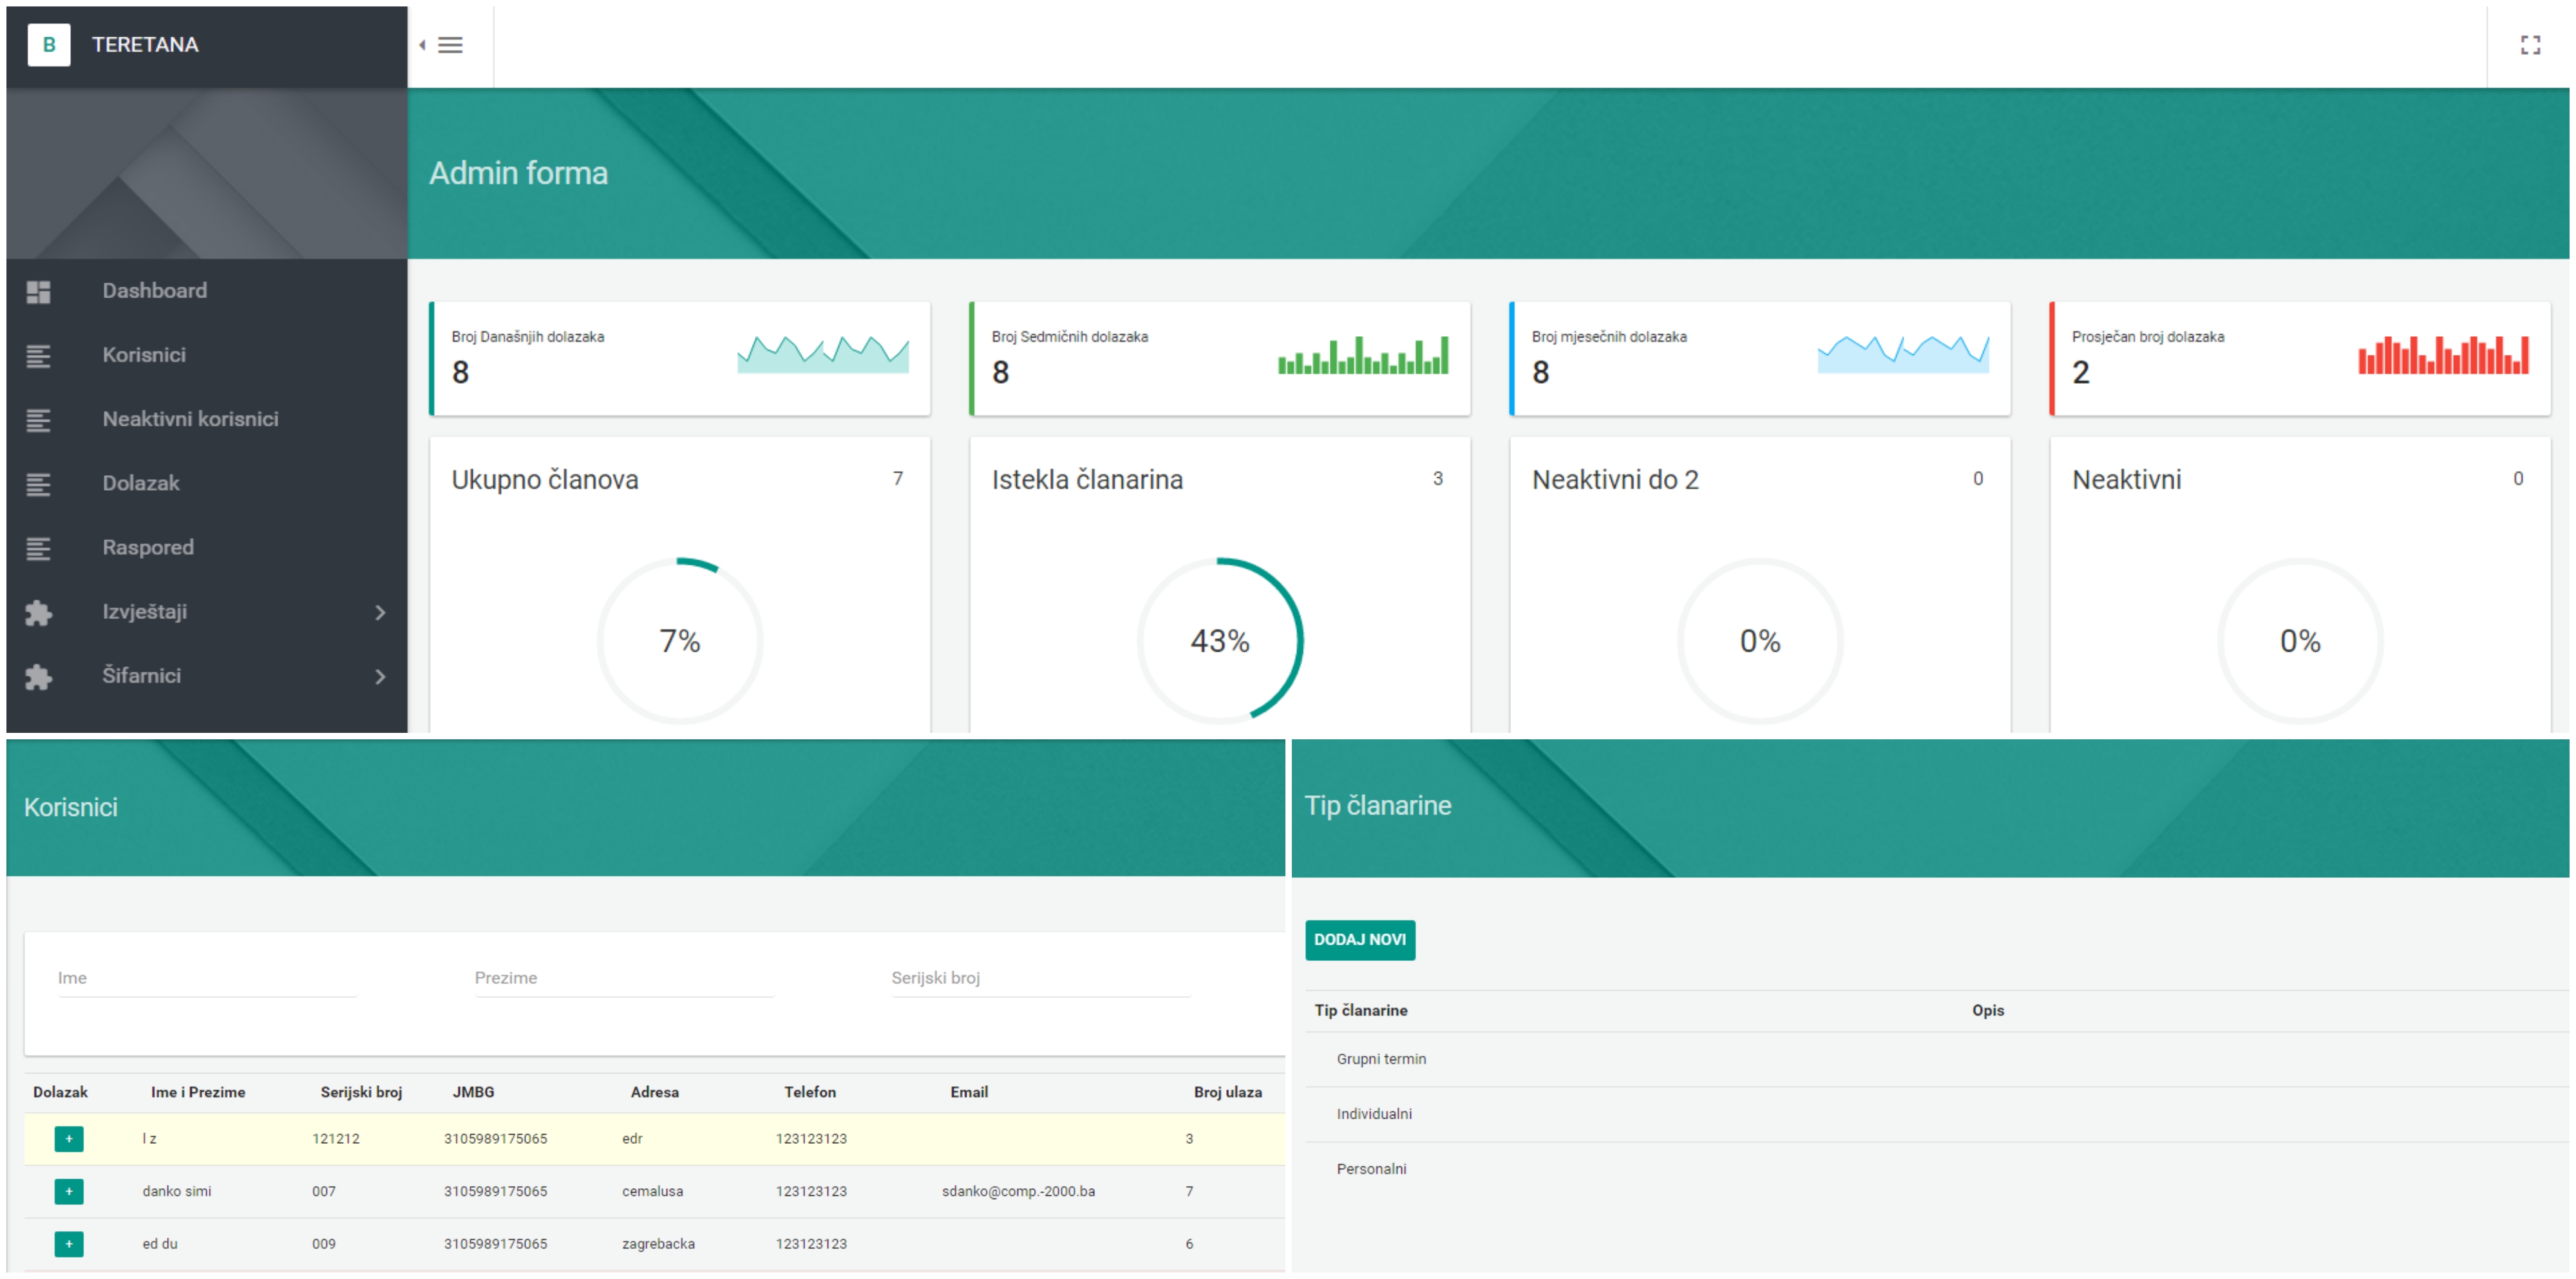Click the Neaktivni korisnici list icon
2576x1279 pixels.
(x=38, y=420)
